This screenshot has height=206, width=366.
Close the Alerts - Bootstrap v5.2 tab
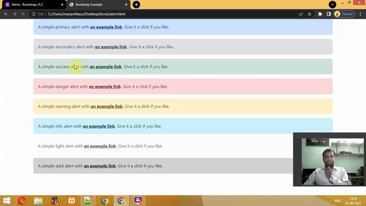point(62,5)
